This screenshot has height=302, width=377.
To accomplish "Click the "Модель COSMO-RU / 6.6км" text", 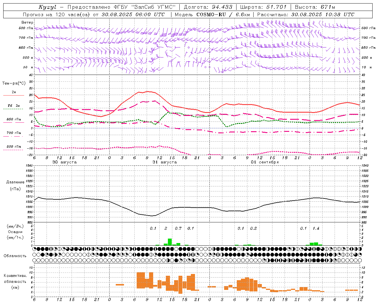I will tap(212, 14).
